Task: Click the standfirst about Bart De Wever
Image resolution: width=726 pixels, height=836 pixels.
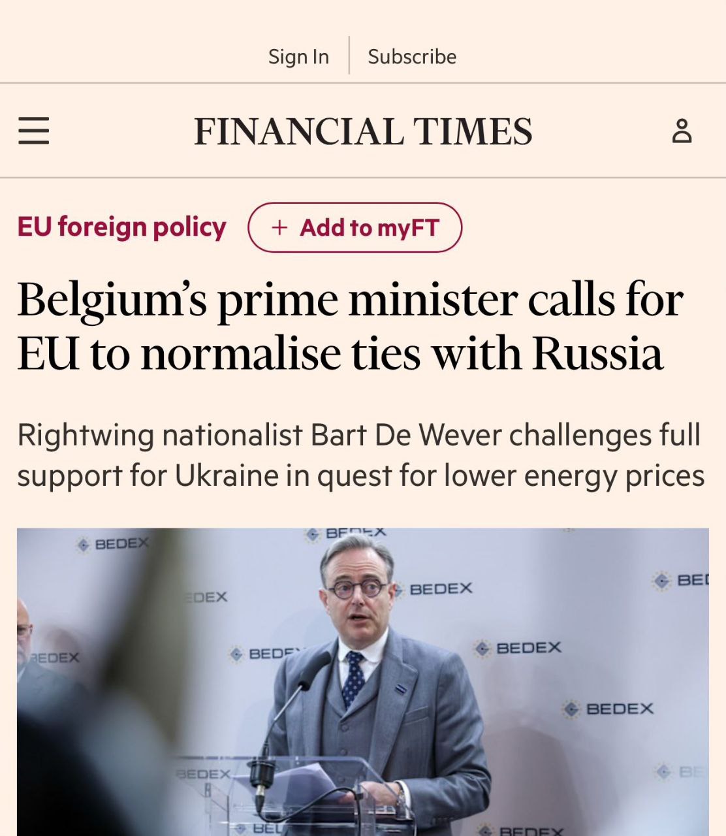Action: [360, 455]
